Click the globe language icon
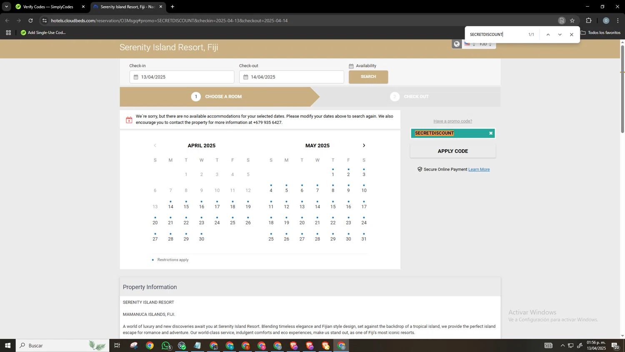This screenshot has width=625, height=352. click(x=457, y=44)
